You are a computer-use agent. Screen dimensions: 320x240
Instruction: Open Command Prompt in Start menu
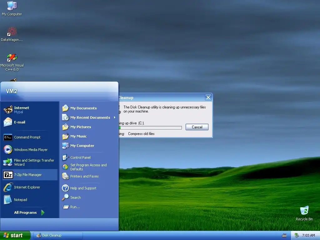[30, 137]
